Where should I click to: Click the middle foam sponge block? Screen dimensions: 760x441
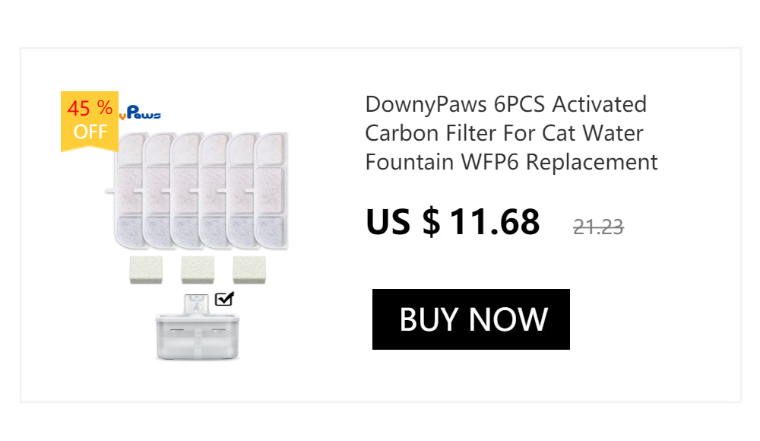point(197,270)
